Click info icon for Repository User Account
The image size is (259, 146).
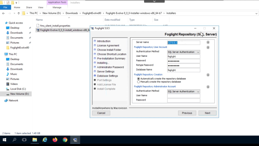click(x=208, y=47)
